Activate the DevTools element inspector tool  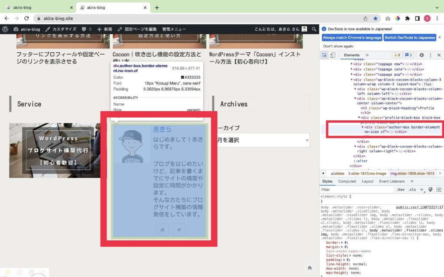coord(324,55)
